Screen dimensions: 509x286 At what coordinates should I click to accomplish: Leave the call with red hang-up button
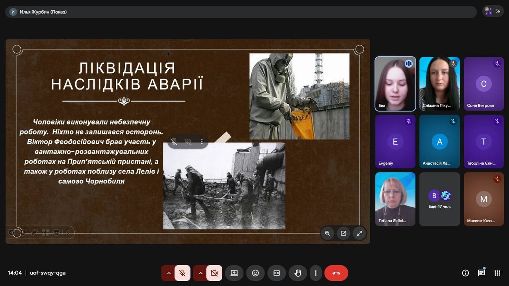pyautogui.click(x=336, y=273)
